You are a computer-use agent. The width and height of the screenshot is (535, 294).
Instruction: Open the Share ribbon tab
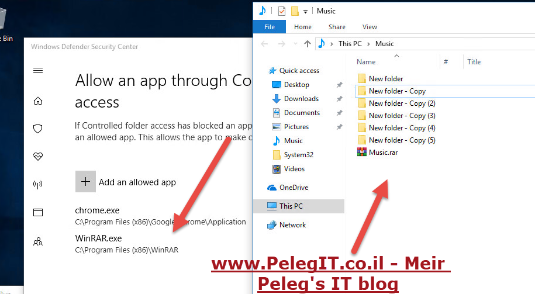[337, 27]
